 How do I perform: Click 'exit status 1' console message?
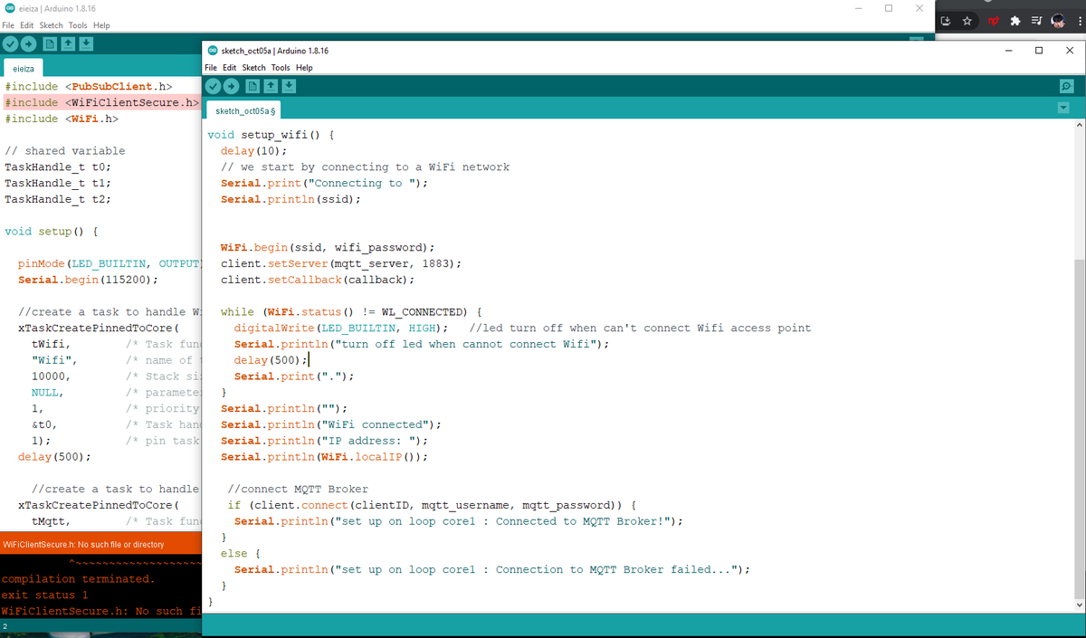coord(45,595)
